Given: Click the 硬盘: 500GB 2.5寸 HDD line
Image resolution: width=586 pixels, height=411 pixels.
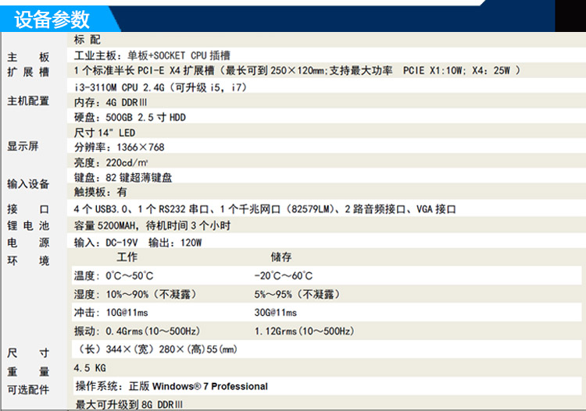Looking at the screenshot, I should tap(130, 117).
